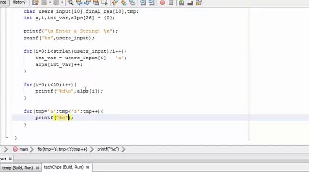309x174 pixels.
Task: Click the greyed-out Forward navigation icon
Action: click(x=56, y=3)
